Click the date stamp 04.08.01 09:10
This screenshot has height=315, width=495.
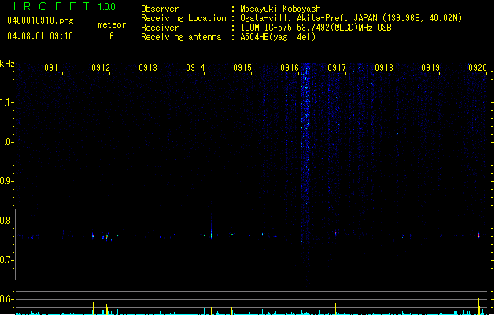[40, 36]
